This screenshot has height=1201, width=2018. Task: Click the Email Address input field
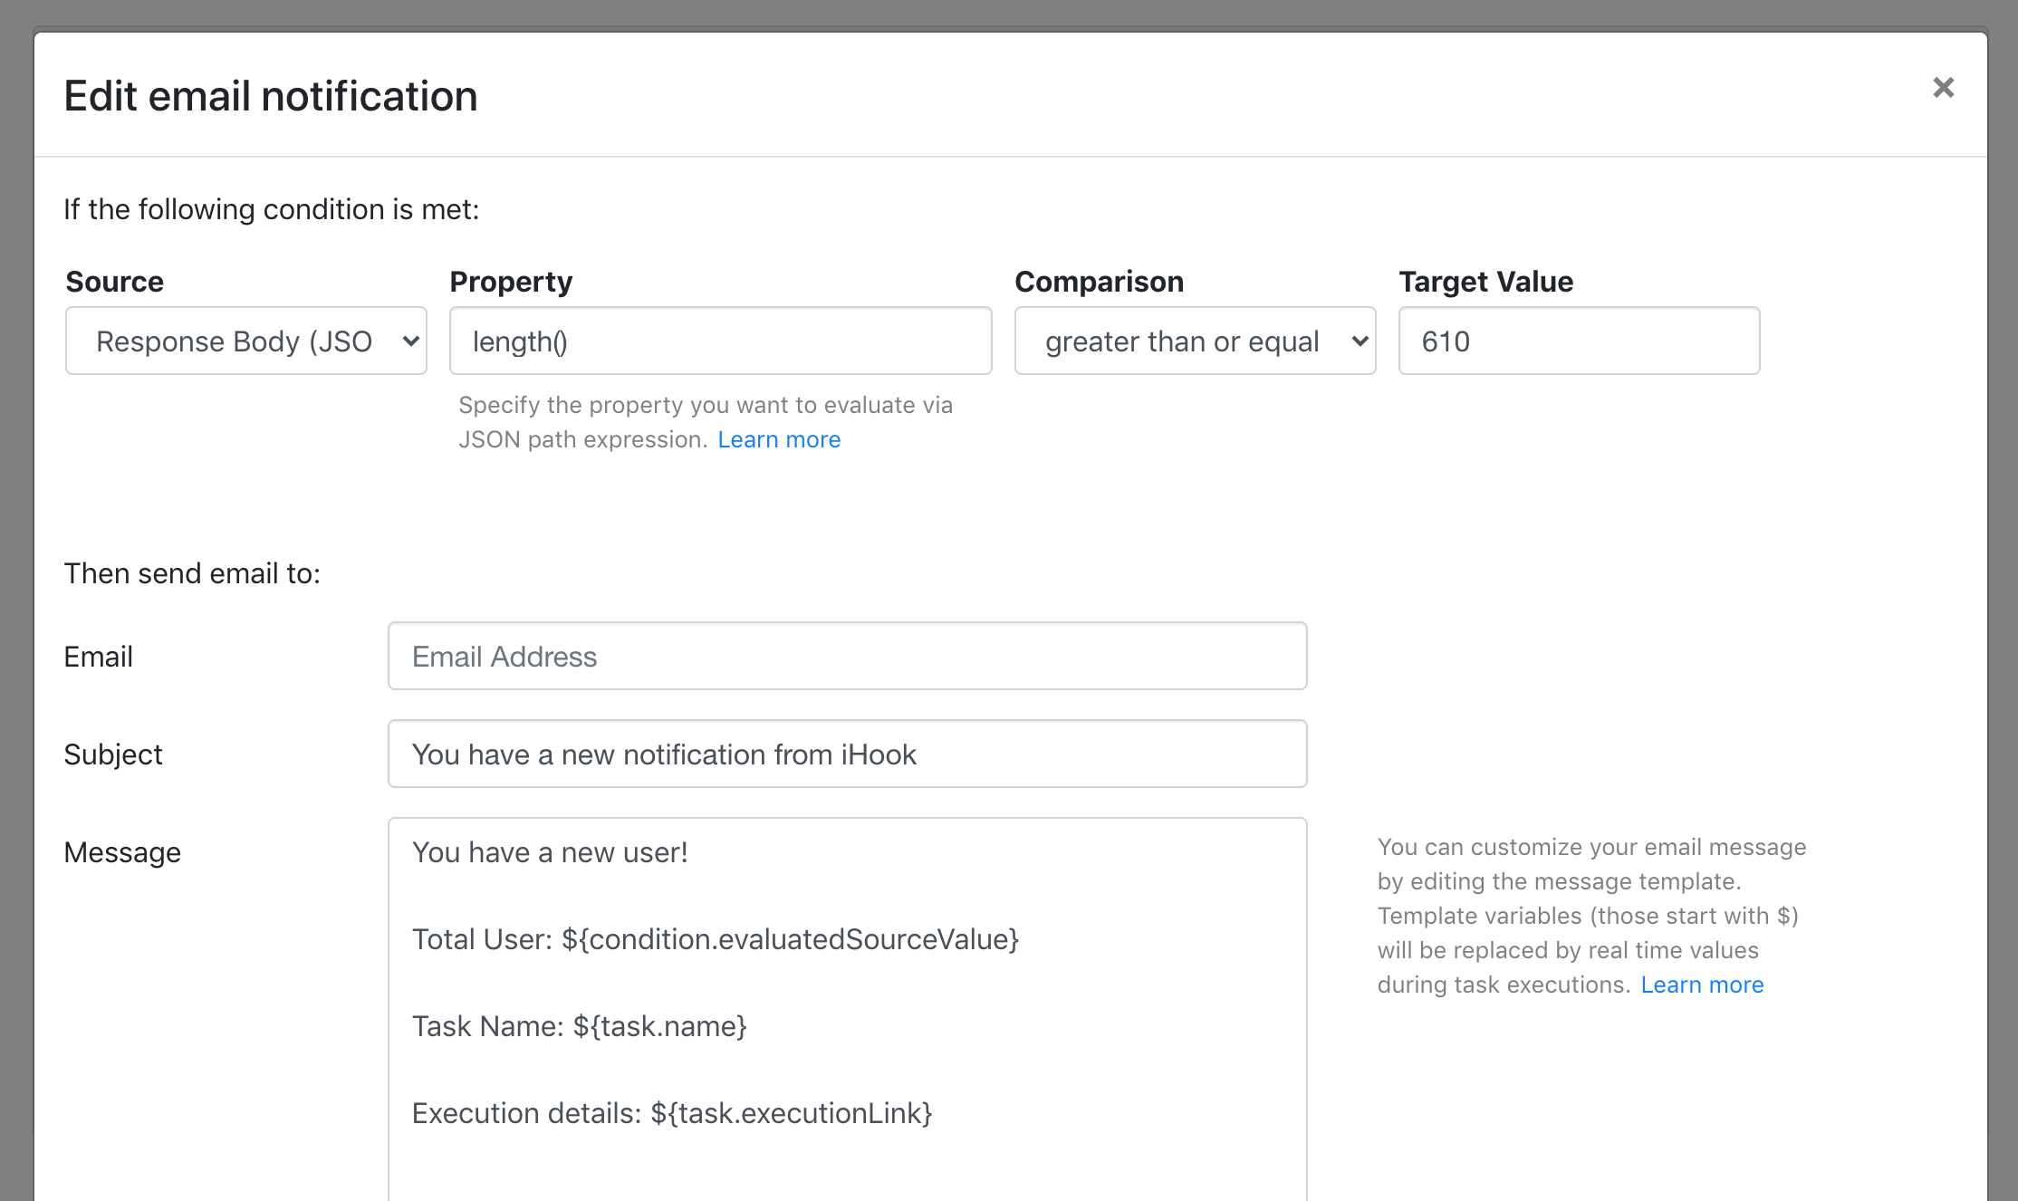tap(848, 656)
